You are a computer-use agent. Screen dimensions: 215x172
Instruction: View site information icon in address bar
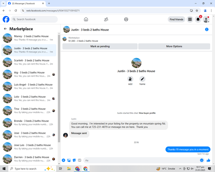click(x=23, y=10)
